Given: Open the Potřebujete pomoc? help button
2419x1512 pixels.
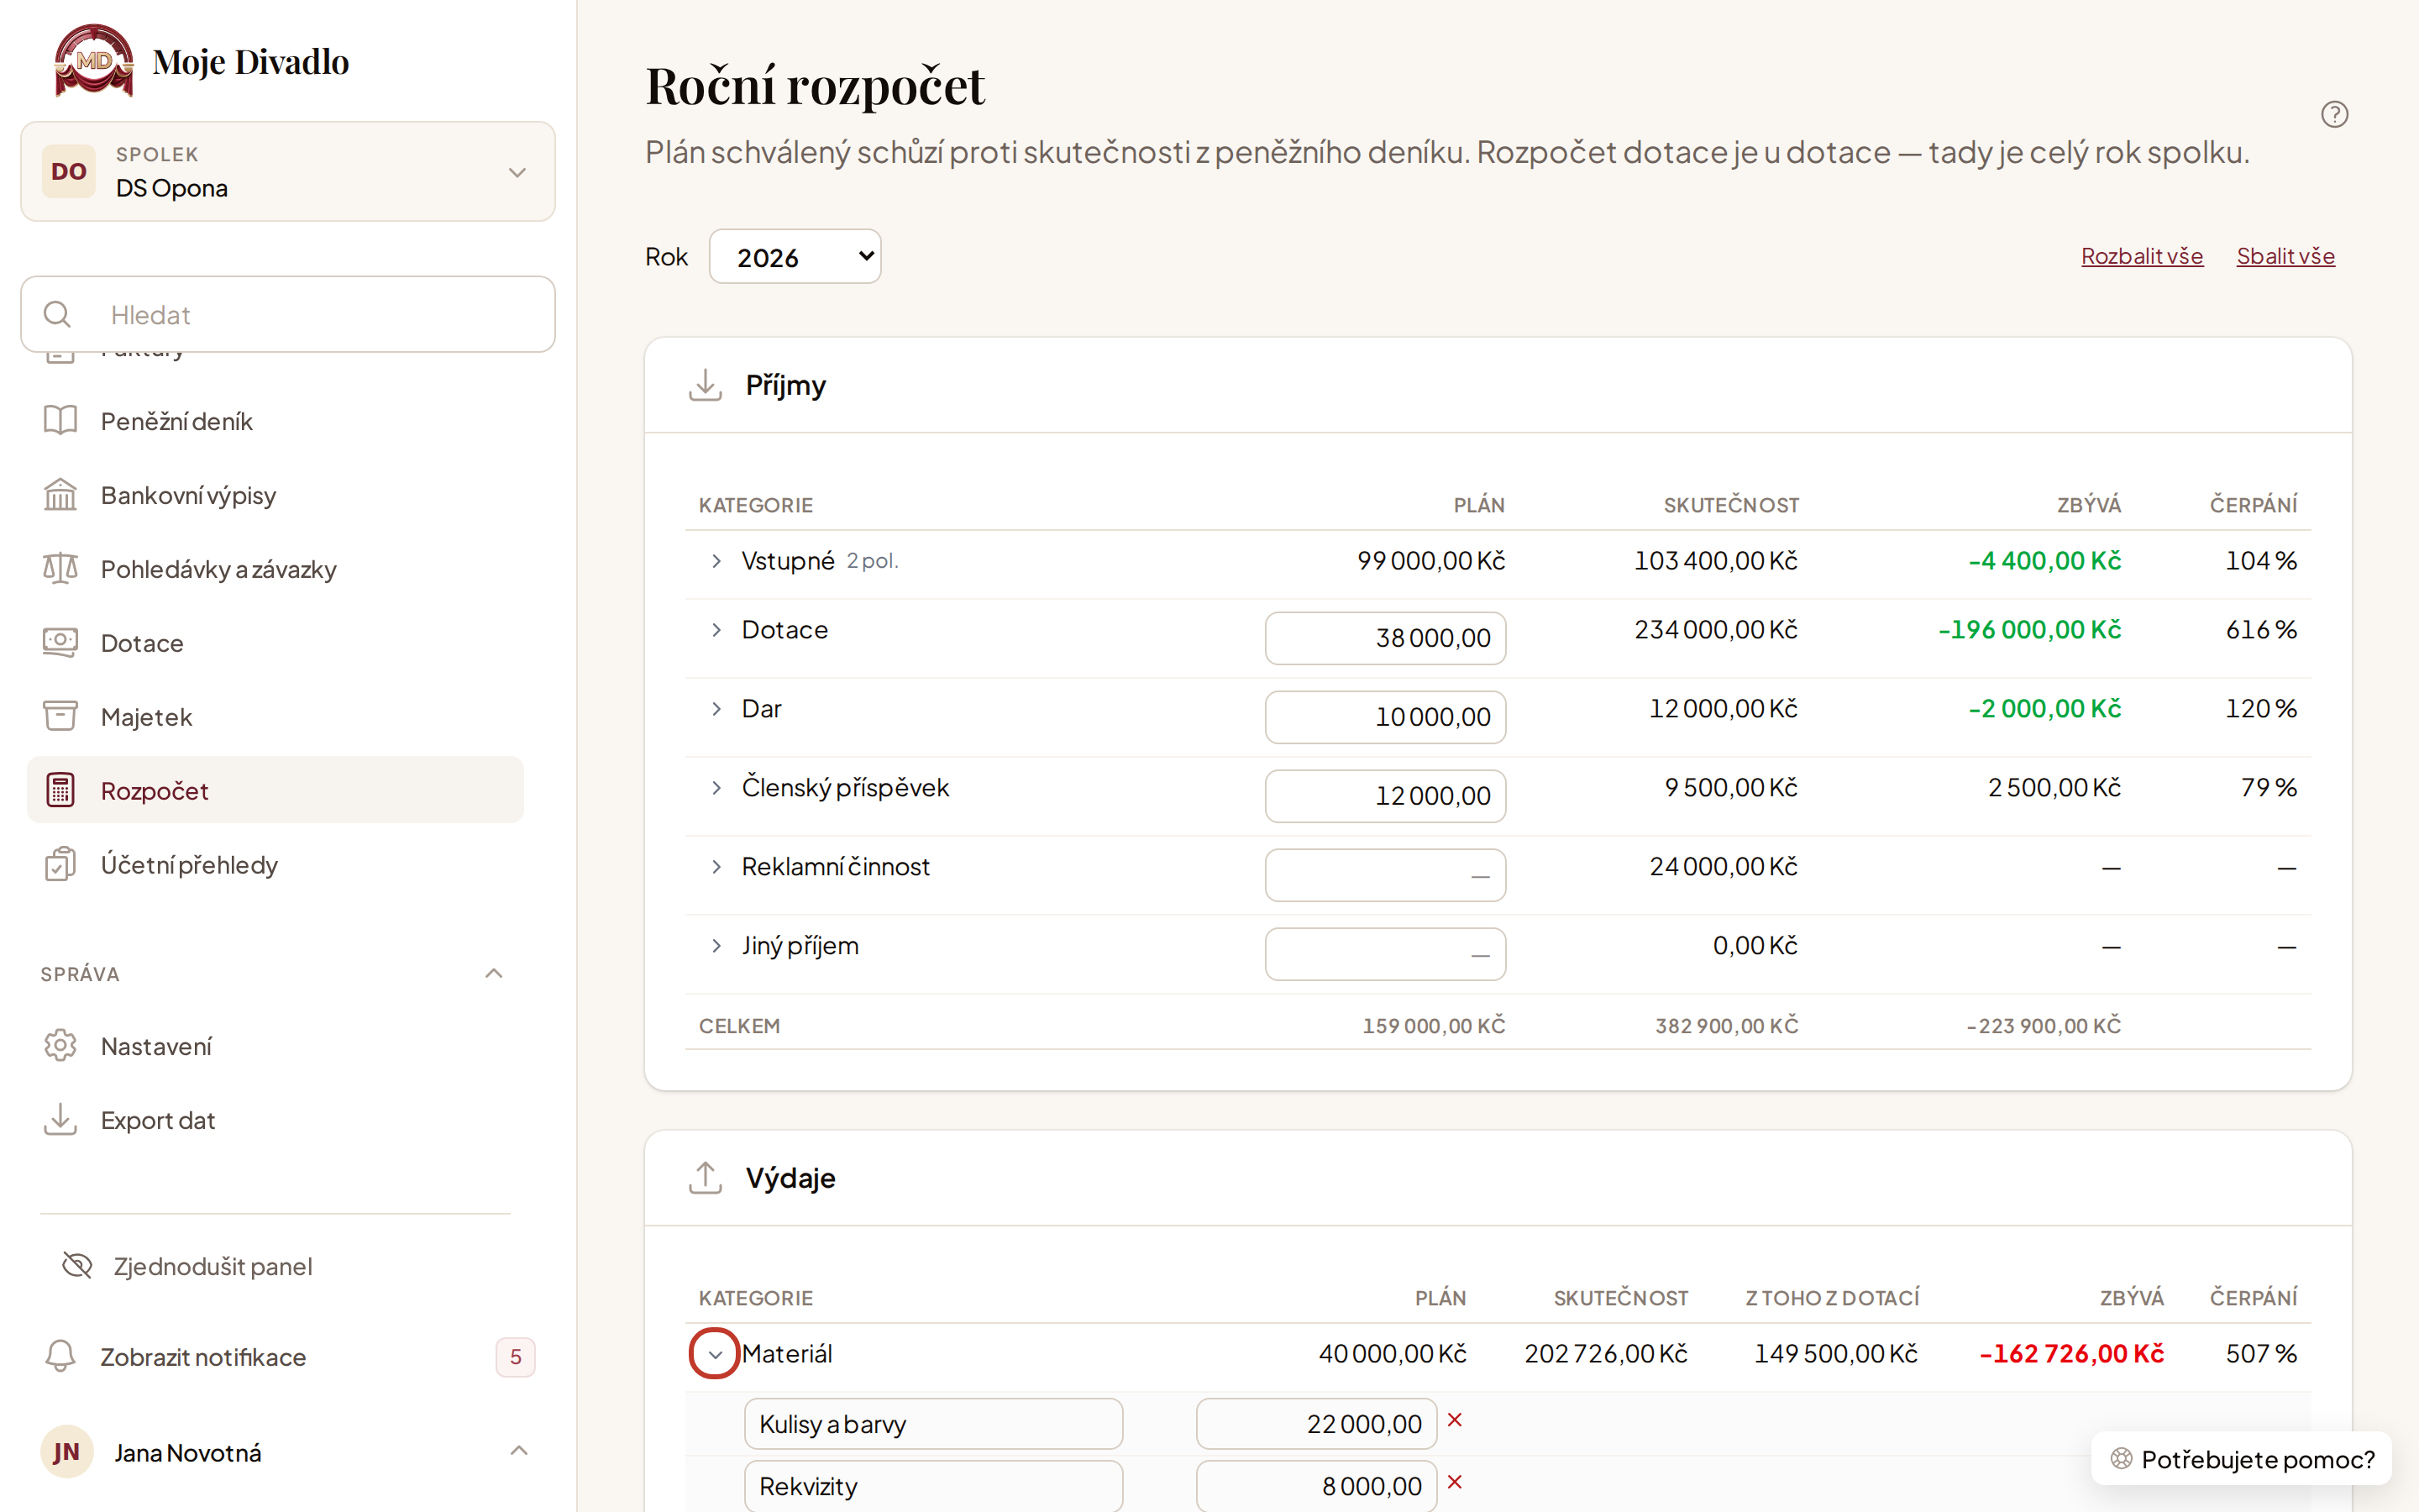Looking at the screenshot, I should (x=2241, y=1459).
